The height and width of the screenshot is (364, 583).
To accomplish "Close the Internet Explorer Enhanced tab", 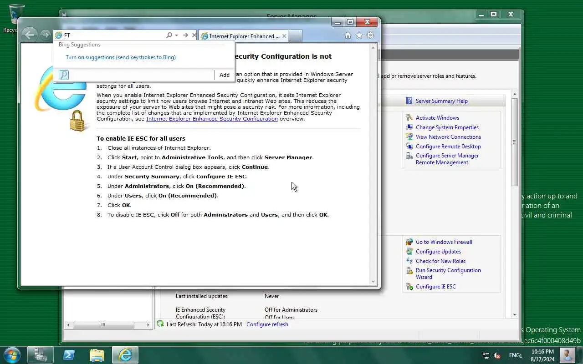I will click(284, 36).
